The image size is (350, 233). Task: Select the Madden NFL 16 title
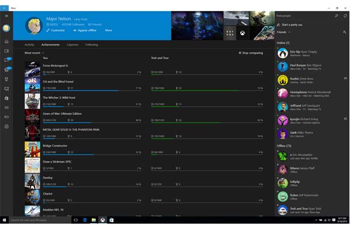click(53, 210)
